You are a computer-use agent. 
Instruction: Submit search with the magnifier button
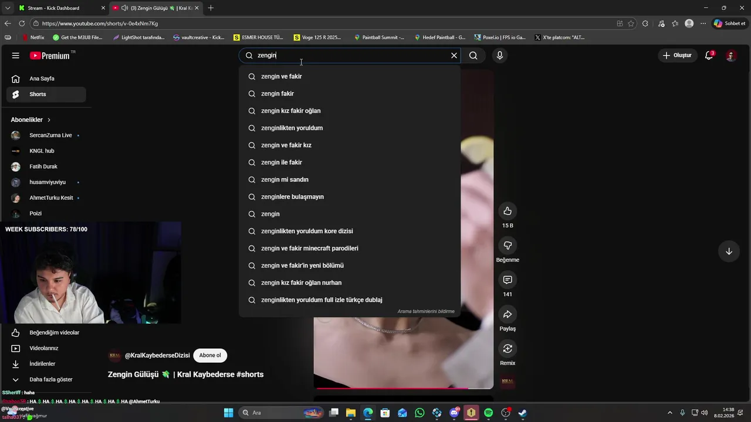pyautogui.click(x=473, y=56)
